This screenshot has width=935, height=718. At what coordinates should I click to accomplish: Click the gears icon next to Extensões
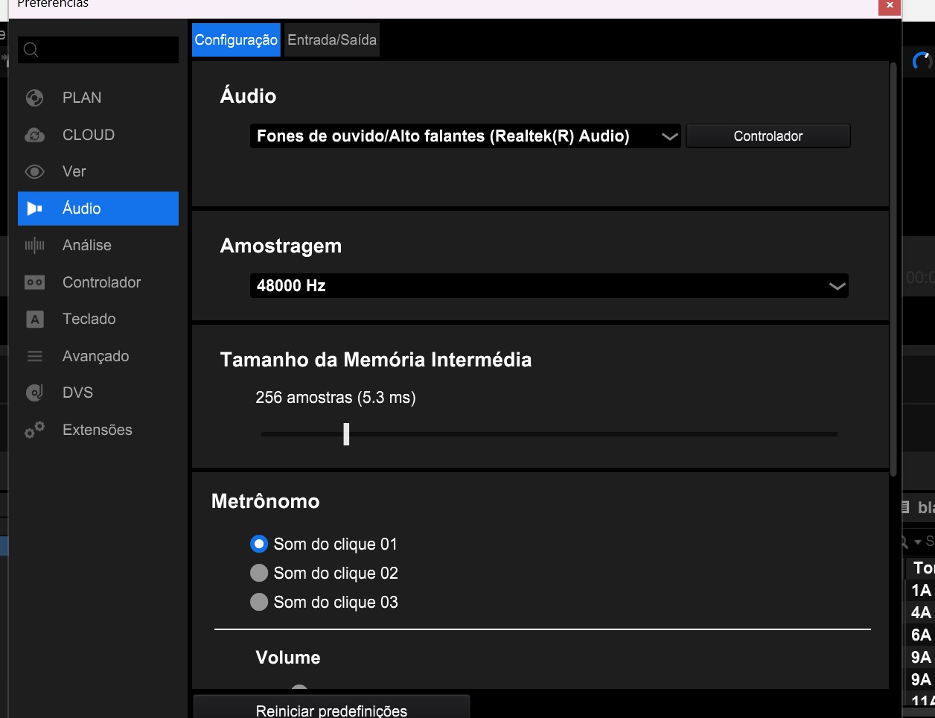(x=34, y=430)
